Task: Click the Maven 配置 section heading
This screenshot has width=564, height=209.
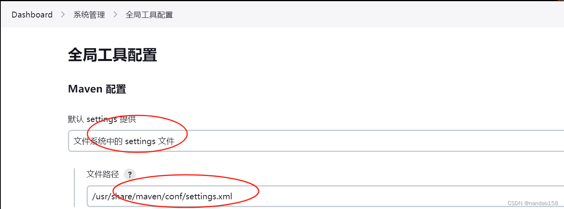Action: 97,89
